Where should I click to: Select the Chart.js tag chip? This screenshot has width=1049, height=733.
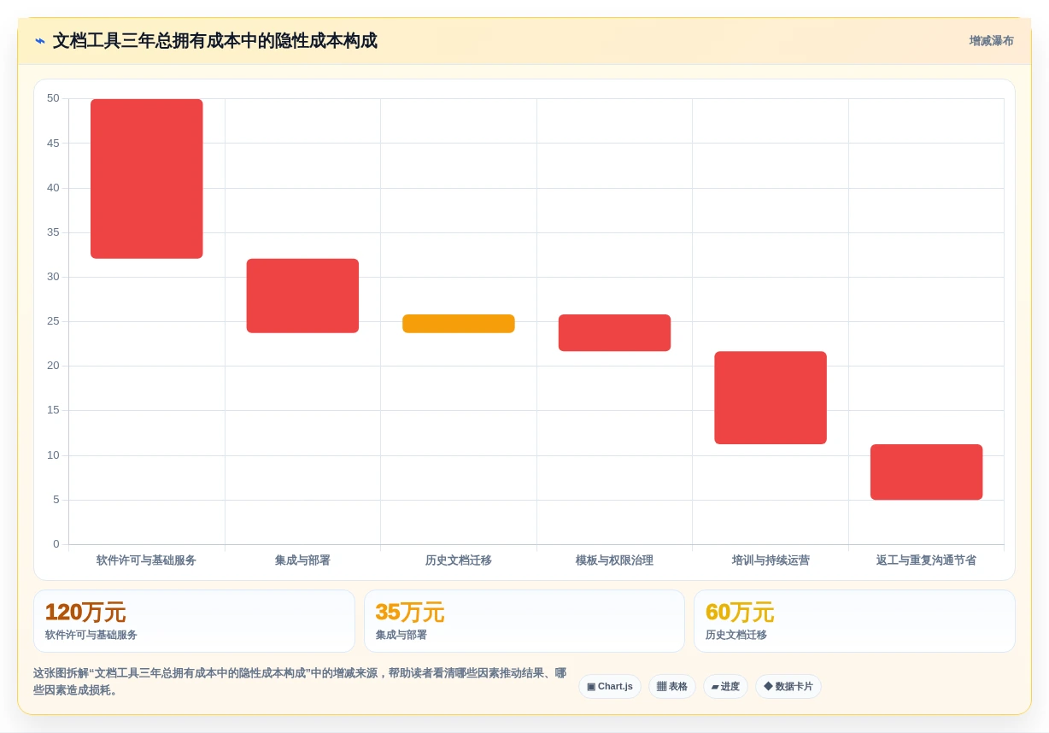(610, 687)
